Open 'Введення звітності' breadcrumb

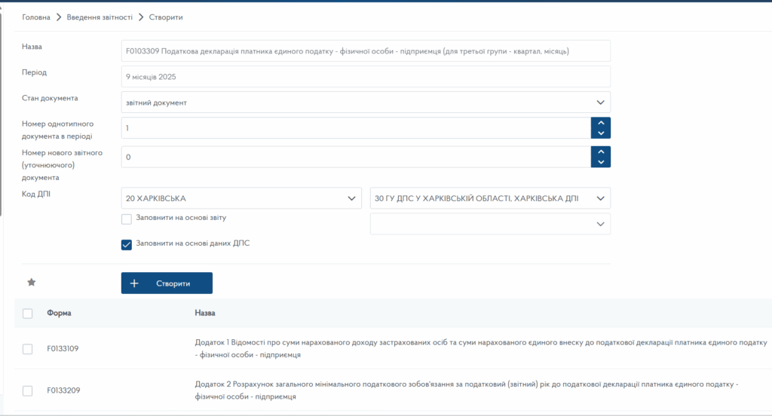tap(100, 17)
